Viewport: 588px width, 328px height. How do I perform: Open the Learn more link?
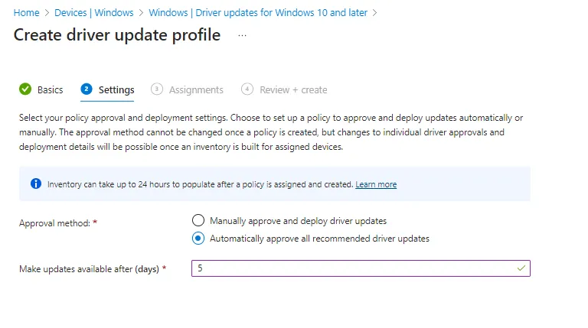coord(376,184)
